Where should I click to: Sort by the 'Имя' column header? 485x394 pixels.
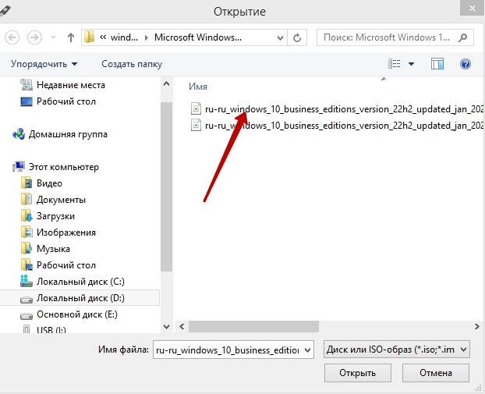(198, 87)
